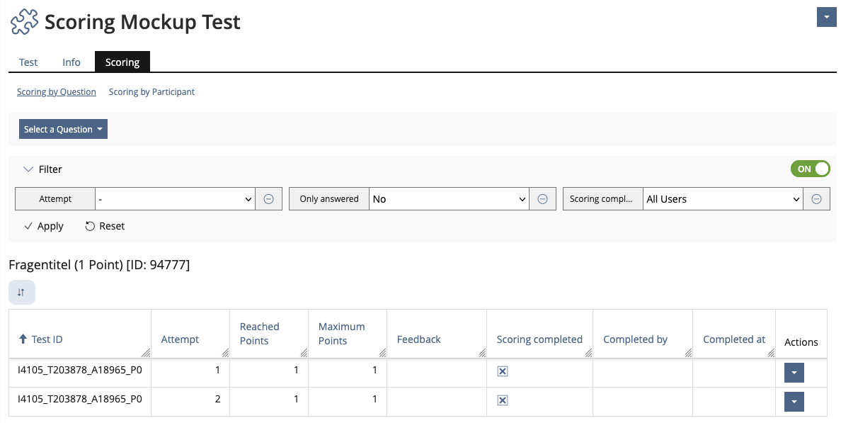Screen dimensions: 841x423
Task: Open the Actions dropdown in the first table row
Action: [794, 372]
